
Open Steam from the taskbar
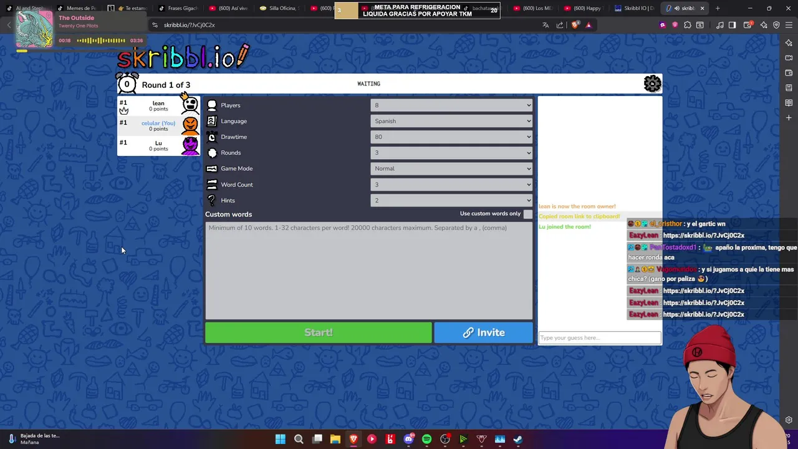pos(517,439)
